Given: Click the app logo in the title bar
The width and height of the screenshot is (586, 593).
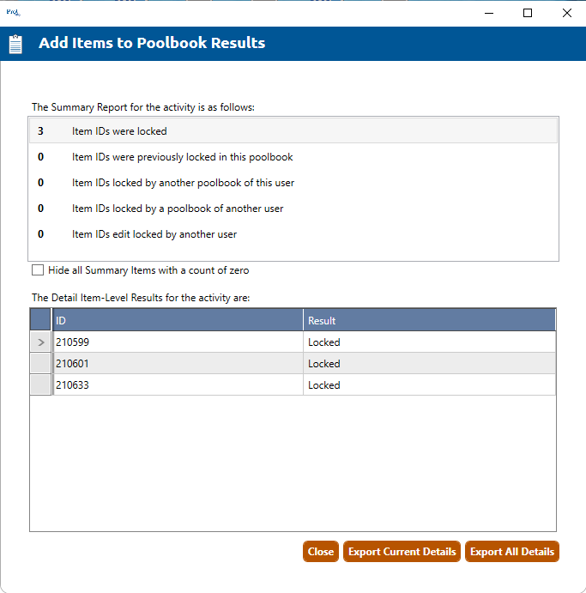Looking at the screenshot, I should 12,13.
